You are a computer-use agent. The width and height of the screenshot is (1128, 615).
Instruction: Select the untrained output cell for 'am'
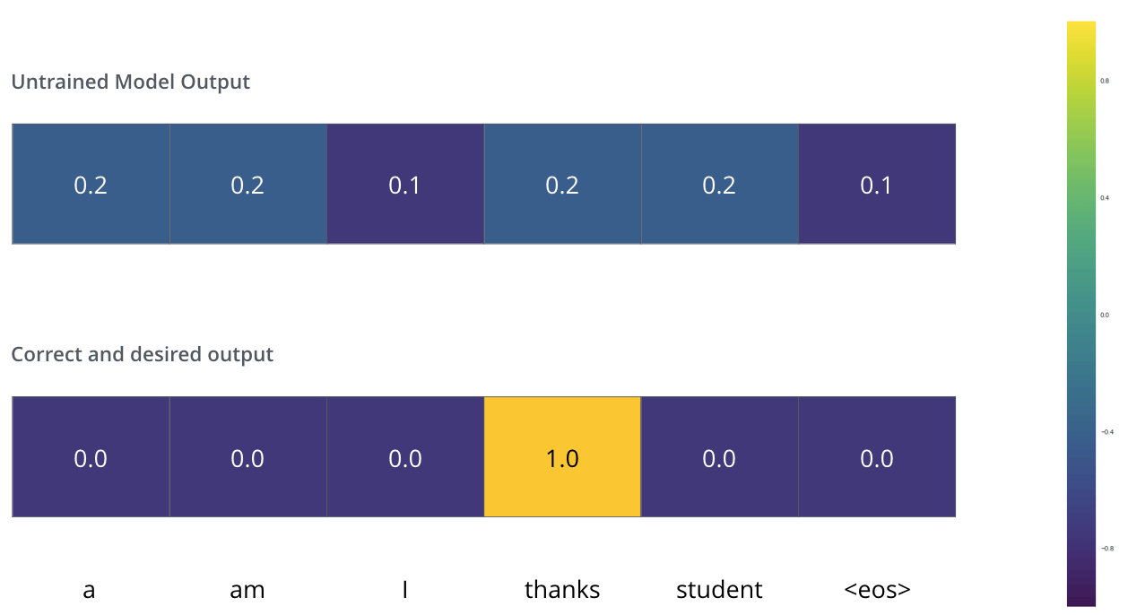pos(247,184)
